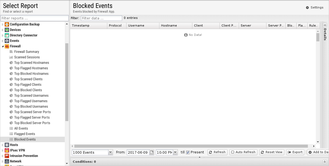Viewport: 329px width, 166px height.
Task: Toggle the Present checkbox
Action: (188, 152)
